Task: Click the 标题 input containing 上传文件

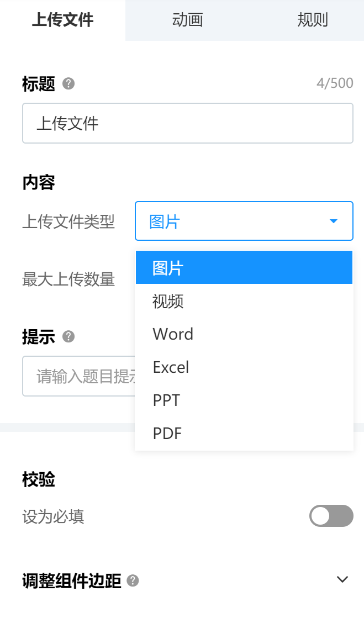Action: [188, 123]
